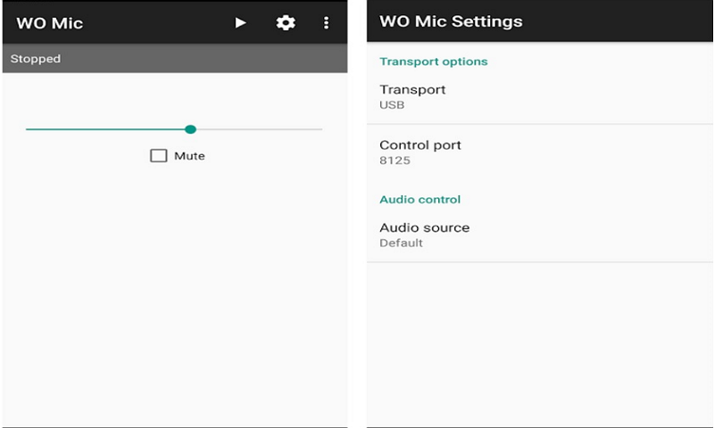Viewport: 714px width, 428px height.
Task: Click the teal volume slider handle
Action: [x=190, y=129]
